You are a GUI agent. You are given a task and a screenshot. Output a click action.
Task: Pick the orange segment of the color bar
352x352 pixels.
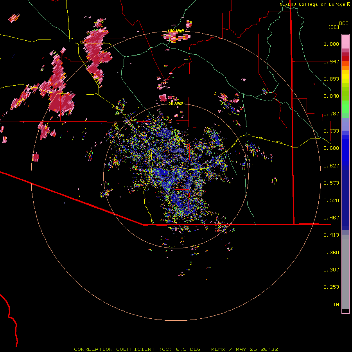click(x=345, y=68)
